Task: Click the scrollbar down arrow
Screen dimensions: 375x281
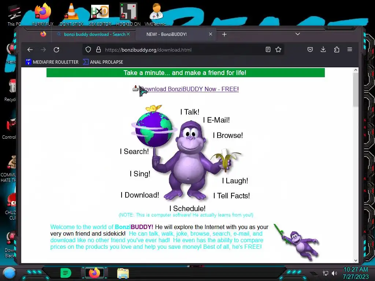Action: tap(356, 261)
